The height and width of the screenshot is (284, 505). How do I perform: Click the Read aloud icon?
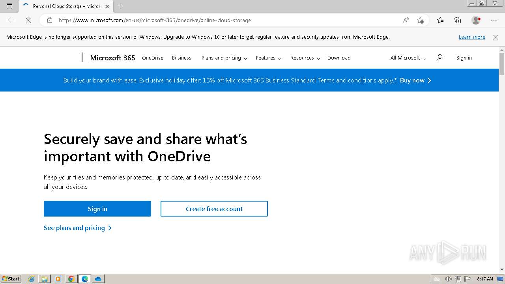click(x=406, y=20)
